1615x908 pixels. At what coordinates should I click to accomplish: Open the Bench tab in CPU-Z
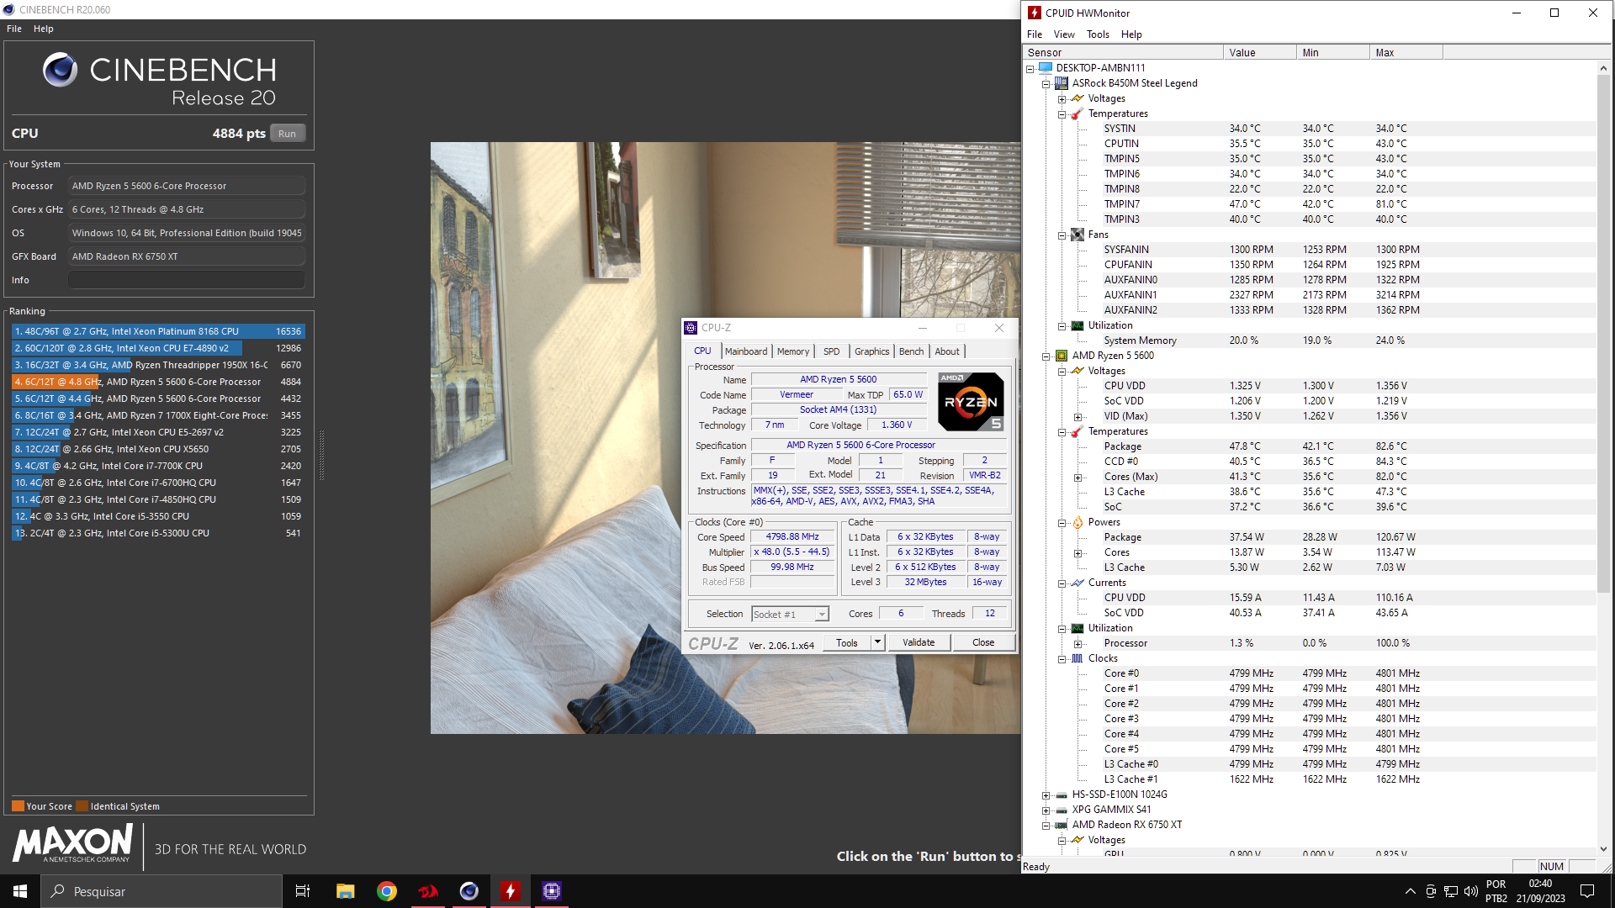pos(911,351)
